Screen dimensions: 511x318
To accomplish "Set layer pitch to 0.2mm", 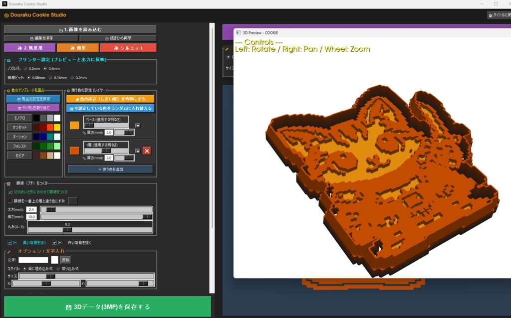I will tap(72, 78).
